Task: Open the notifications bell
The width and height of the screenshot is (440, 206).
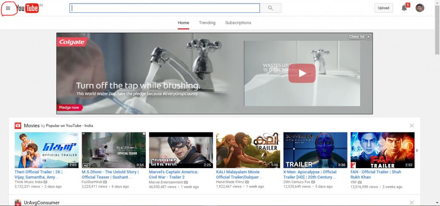Action: pos(404,8)
